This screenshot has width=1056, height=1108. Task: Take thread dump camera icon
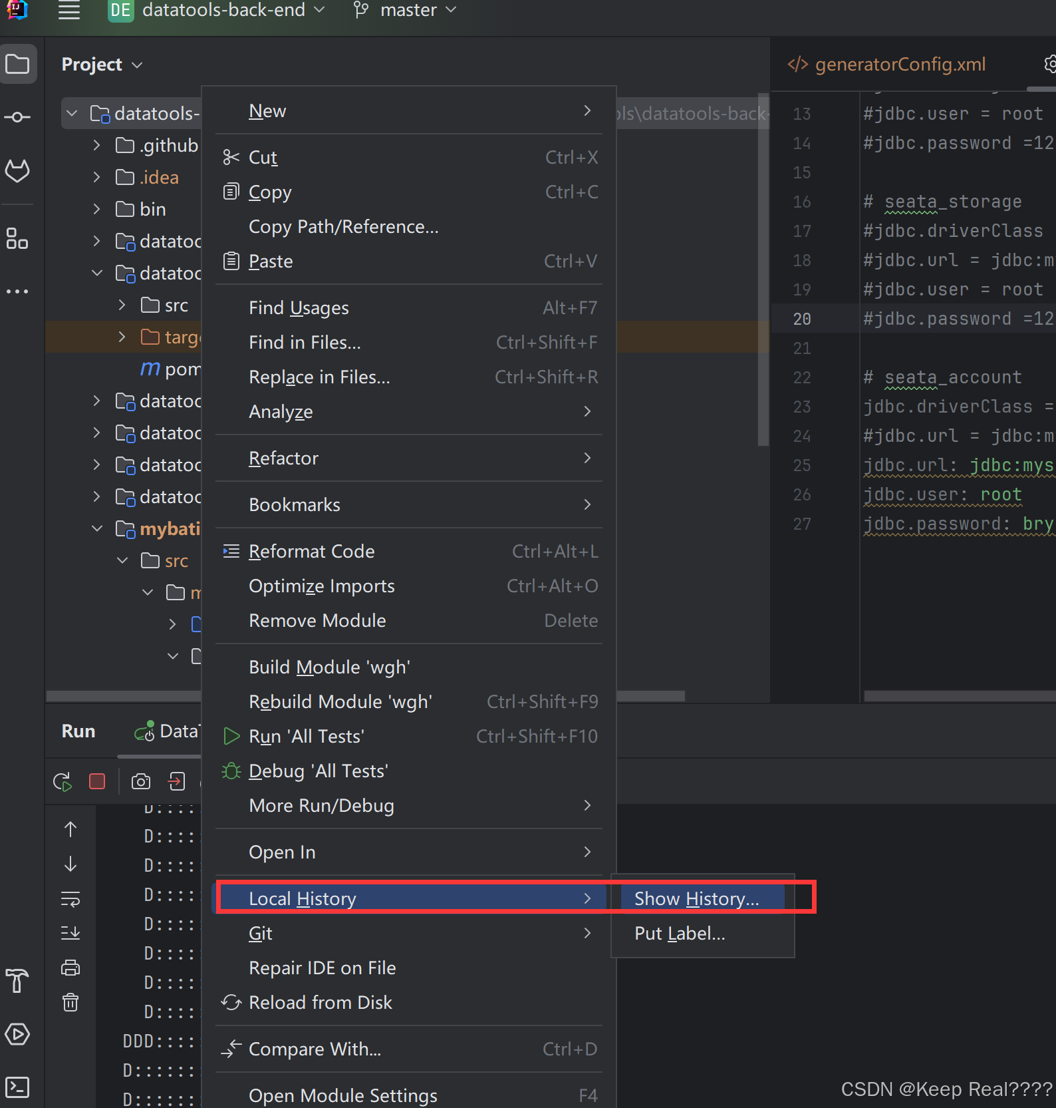pos(141,781)
